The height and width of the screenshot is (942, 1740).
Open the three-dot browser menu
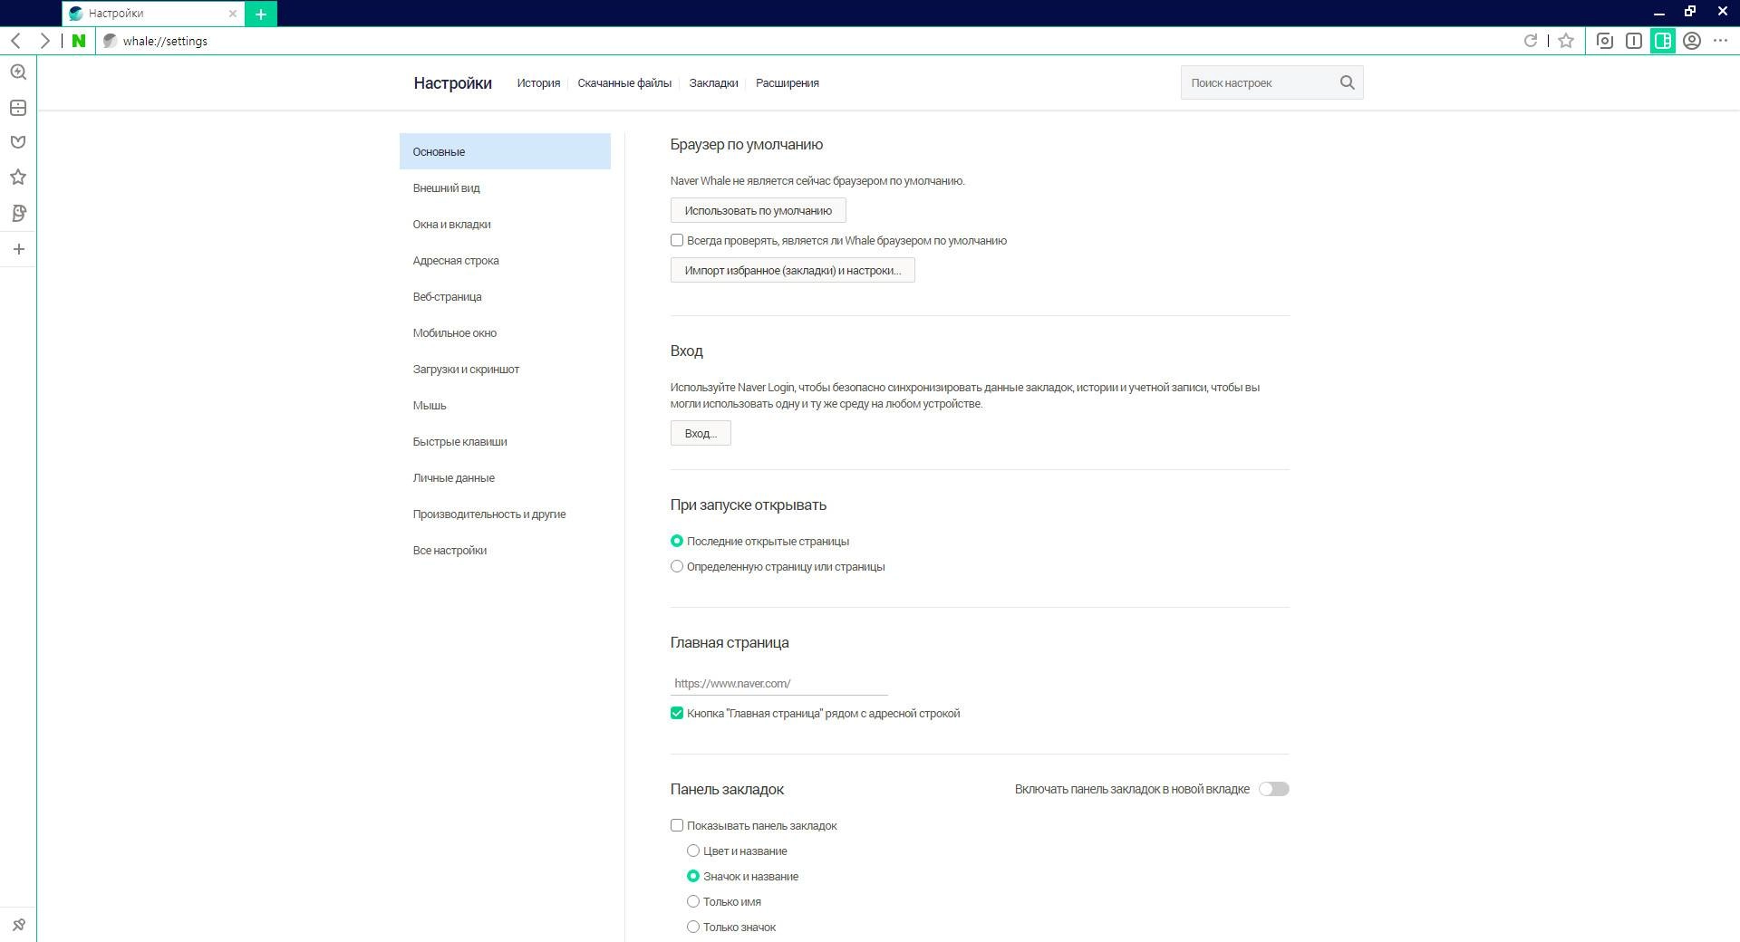pyautogui.click(x=1720, y=41)
